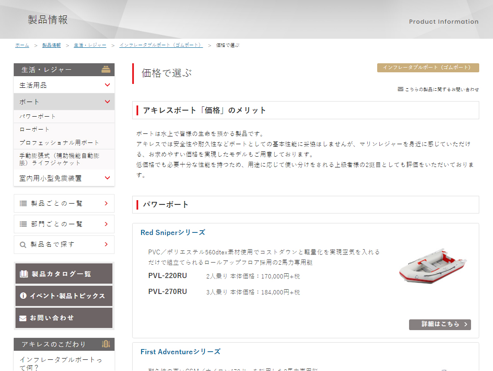Open the ホーム breadcrumb link
The image size is (493, 371).
pos(22,45)
